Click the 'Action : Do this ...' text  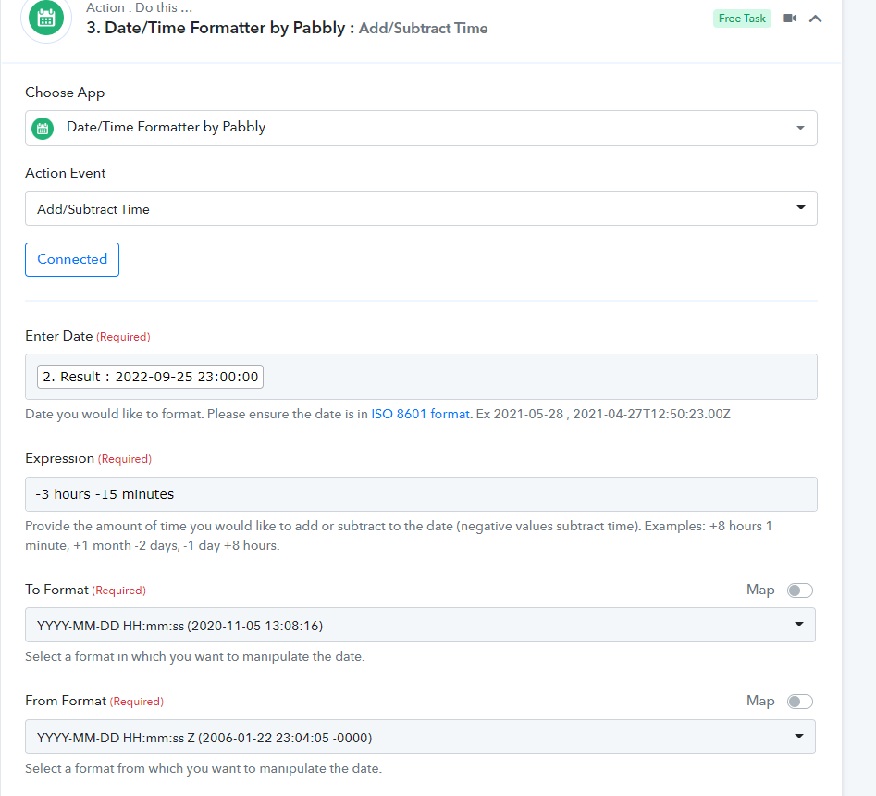(x=139, y=7)
